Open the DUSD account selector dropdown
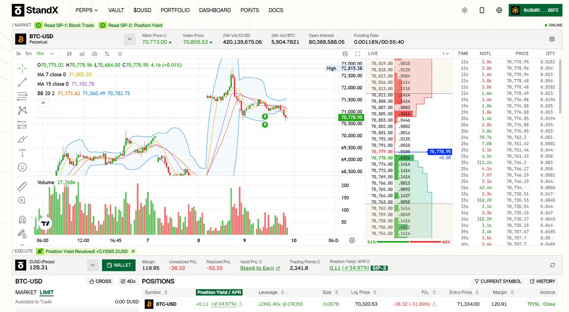 tap(92, 266)
